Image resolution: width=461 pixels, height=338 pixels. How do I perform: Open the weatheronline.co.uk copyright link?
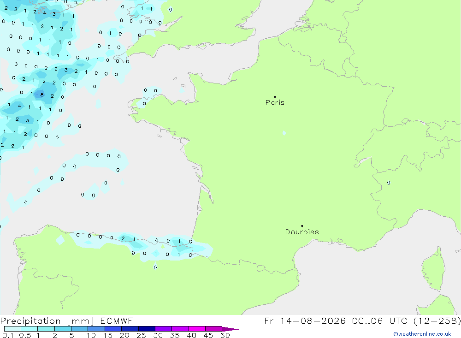[422, 334]
